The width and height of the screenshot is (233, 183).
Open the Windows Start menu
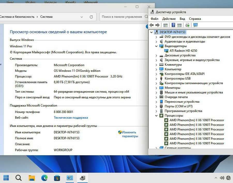pos(6,178)
